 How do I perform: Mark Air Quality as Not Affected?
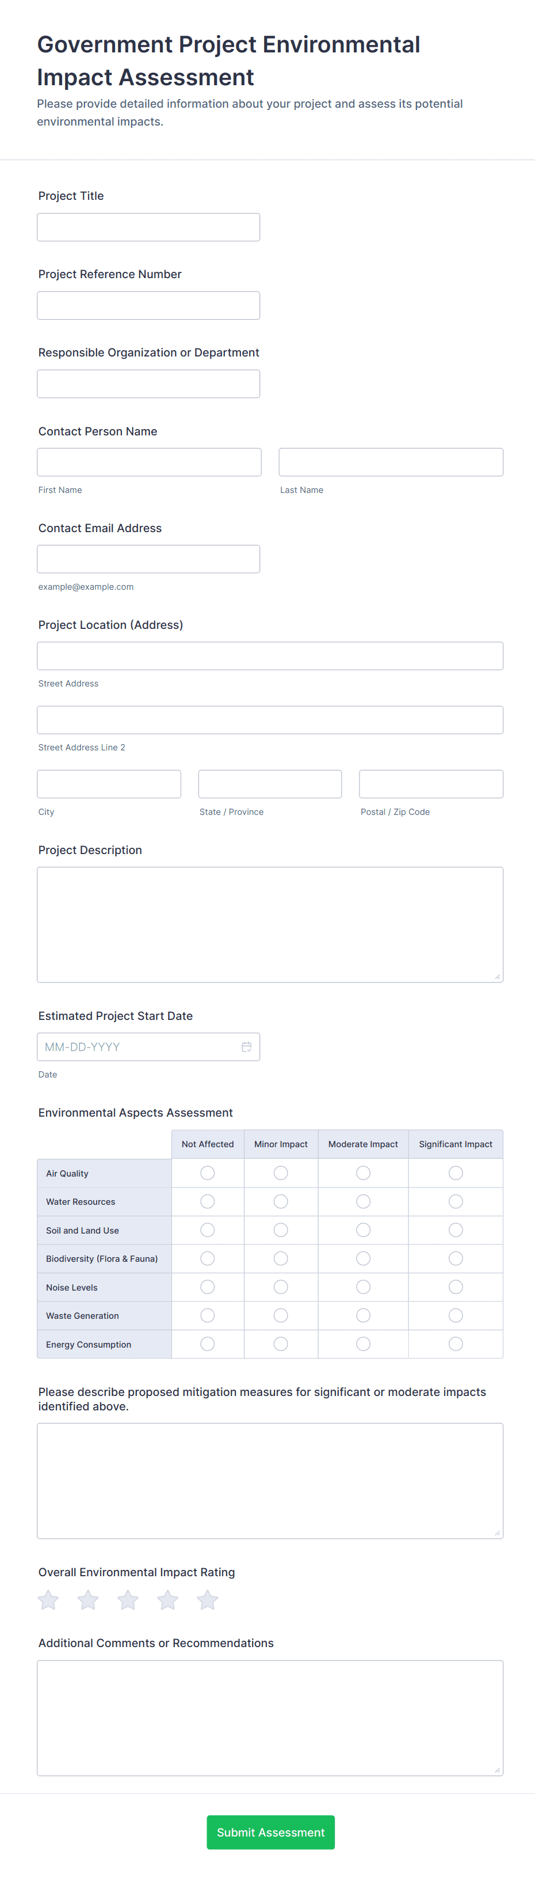click(208, 1173)
